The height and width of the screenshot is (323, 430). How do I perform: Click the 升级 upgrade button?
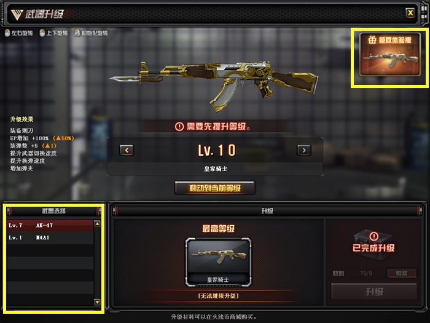tap(374, 292)
